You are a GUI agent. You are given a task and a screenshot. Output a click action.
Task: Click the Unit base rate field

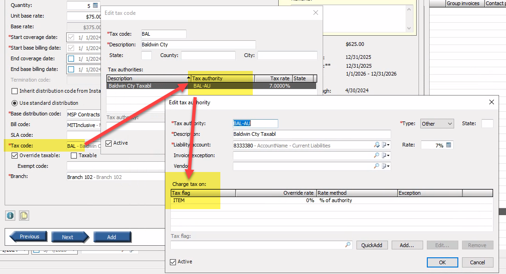coord(84,16)
